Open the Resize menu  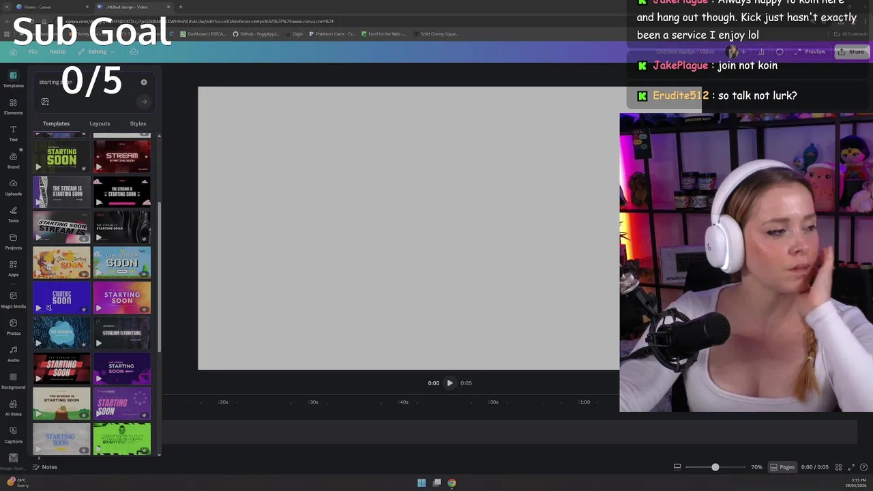pyautogui.click(x=57, y=52)
